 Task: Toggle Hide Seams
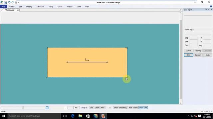[133, 108]
